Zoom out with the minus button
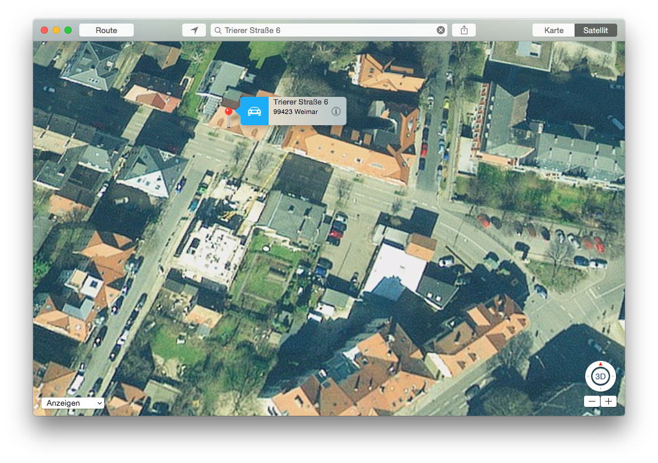 (x=592, y=402)
